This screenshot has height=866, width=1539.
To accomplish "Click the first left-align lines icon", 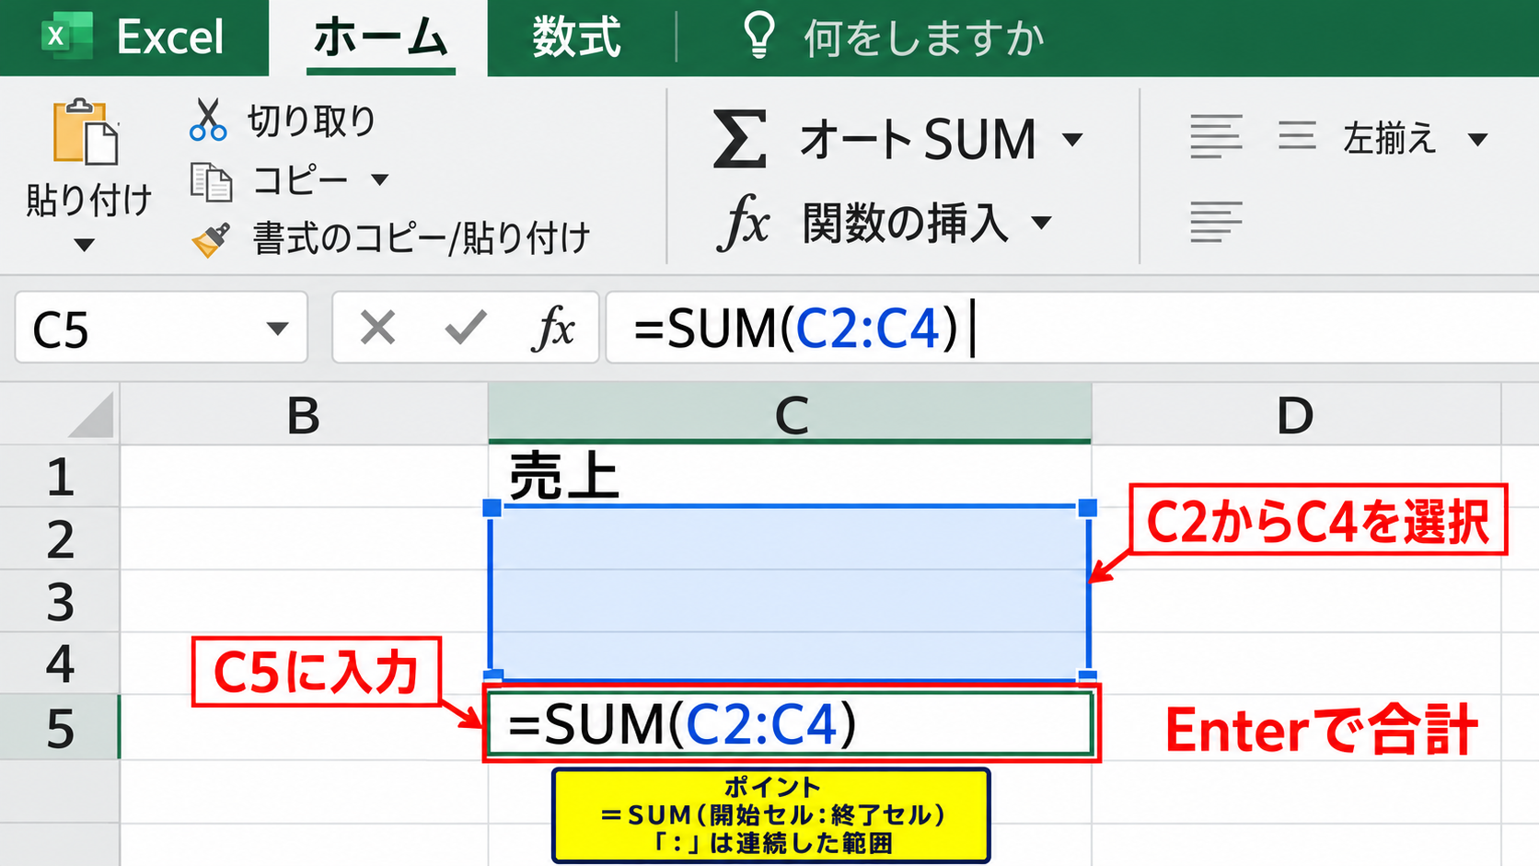I will coord(1216,136).
